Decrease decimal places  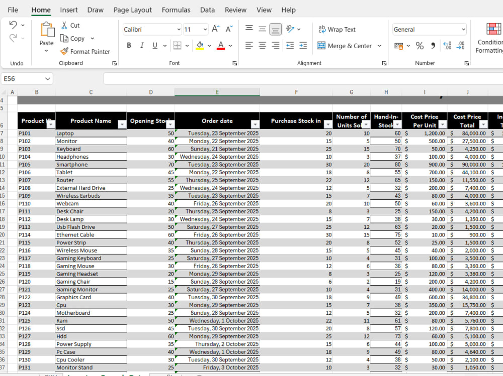(460, 46)
